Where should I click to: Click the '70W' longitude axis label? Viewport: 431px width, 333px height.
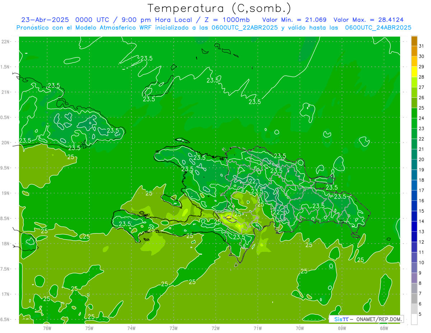pos(300,328)
